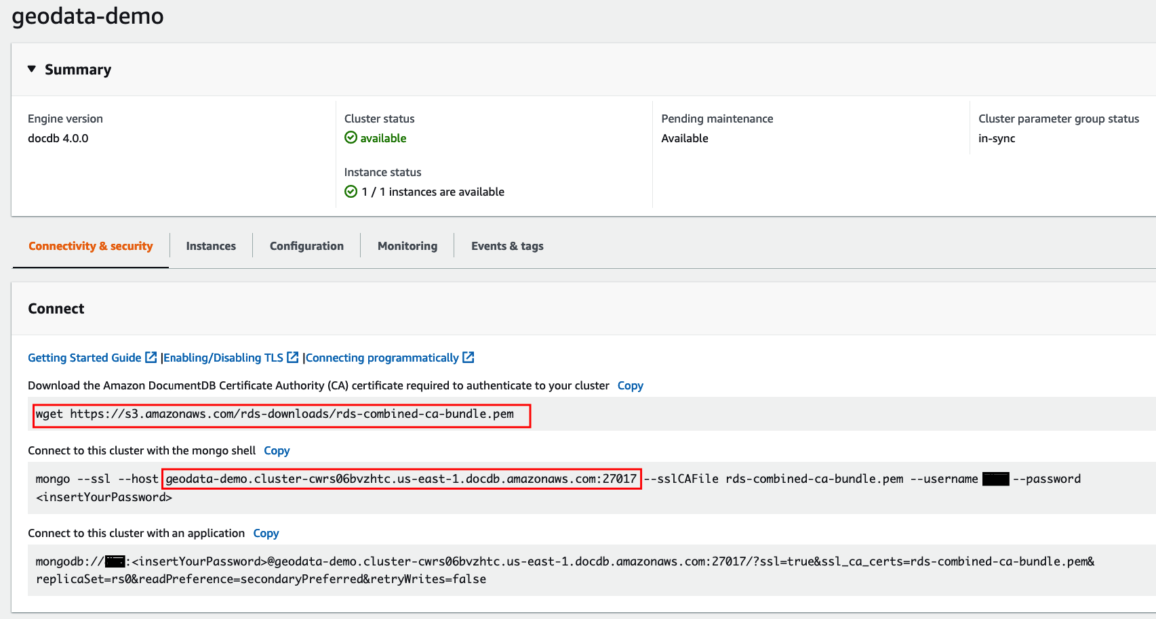1156x619 pixels.
Task: Switch to the Instances tab
Action: [211, 246]
